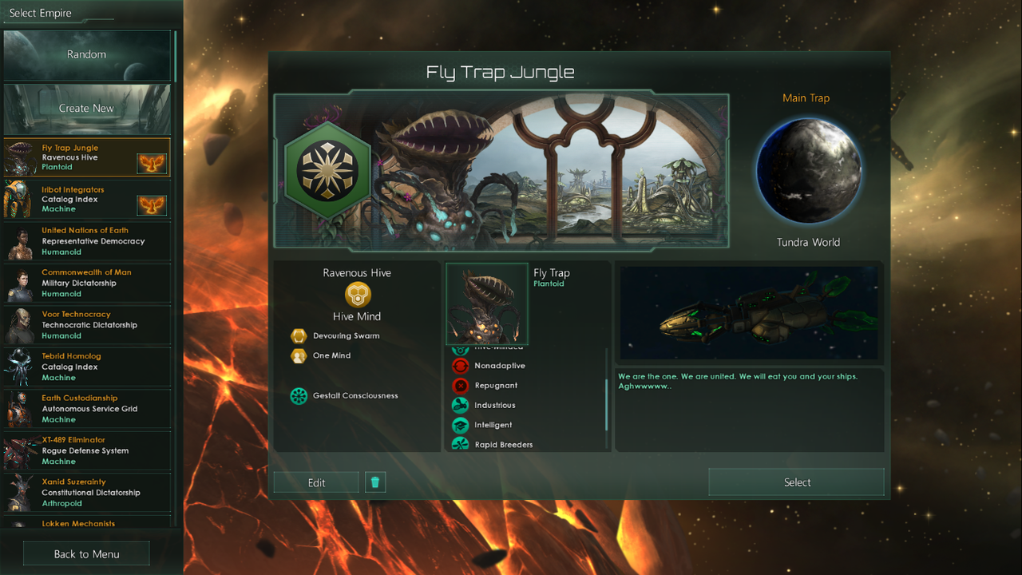
Task: Choose the XT-489 Eliminator empire
Action: pos(86,451)
